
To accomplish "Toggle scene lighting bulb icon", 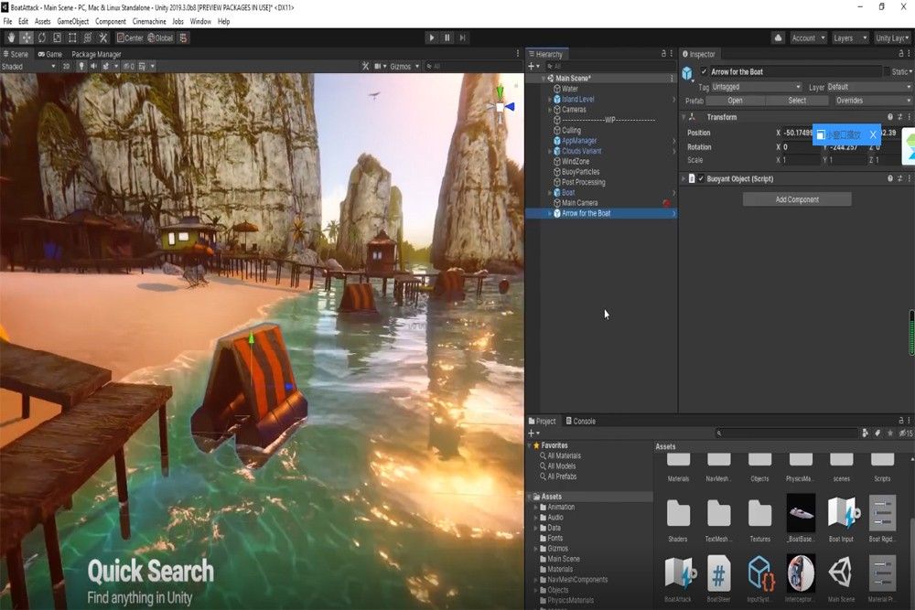I will pos(81,67).
